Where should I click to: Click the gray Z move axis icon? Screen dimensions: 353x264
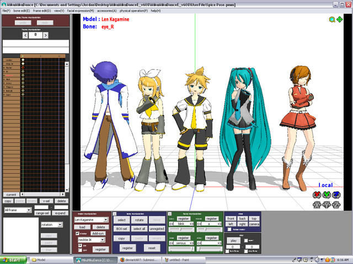pos(336,205)
